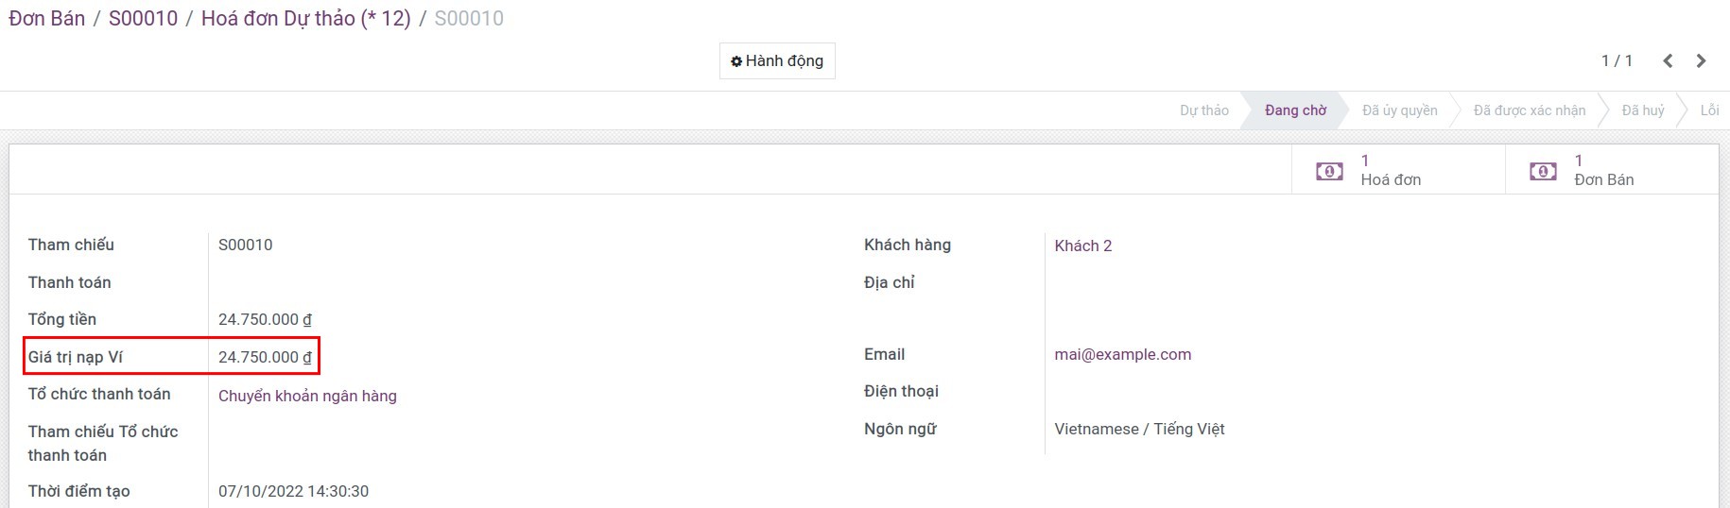
Task: Click the Đơn Bán money icon
Action: tap(1543, 171)
